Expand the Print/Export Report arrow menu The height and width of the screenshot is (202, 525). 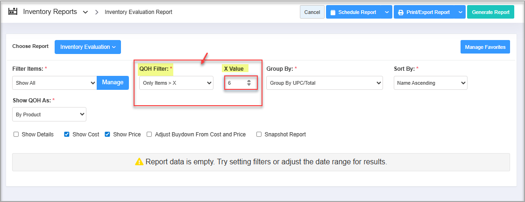pyautogui.click(x=460, y=12)
